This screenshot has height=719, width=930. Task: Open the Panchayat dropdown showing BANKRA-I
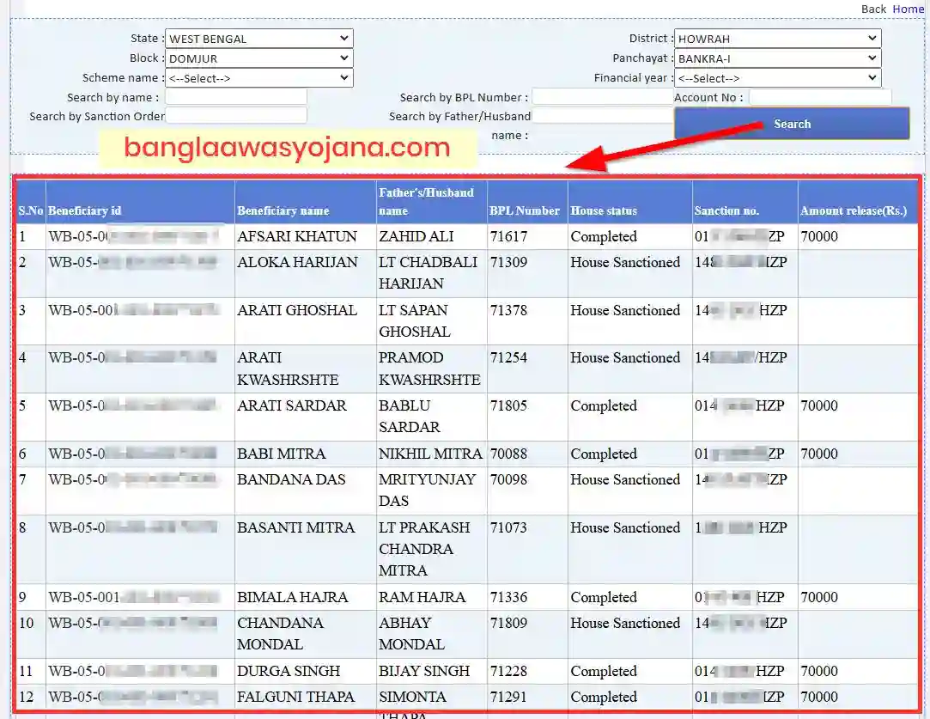click(x=777, y=58)
